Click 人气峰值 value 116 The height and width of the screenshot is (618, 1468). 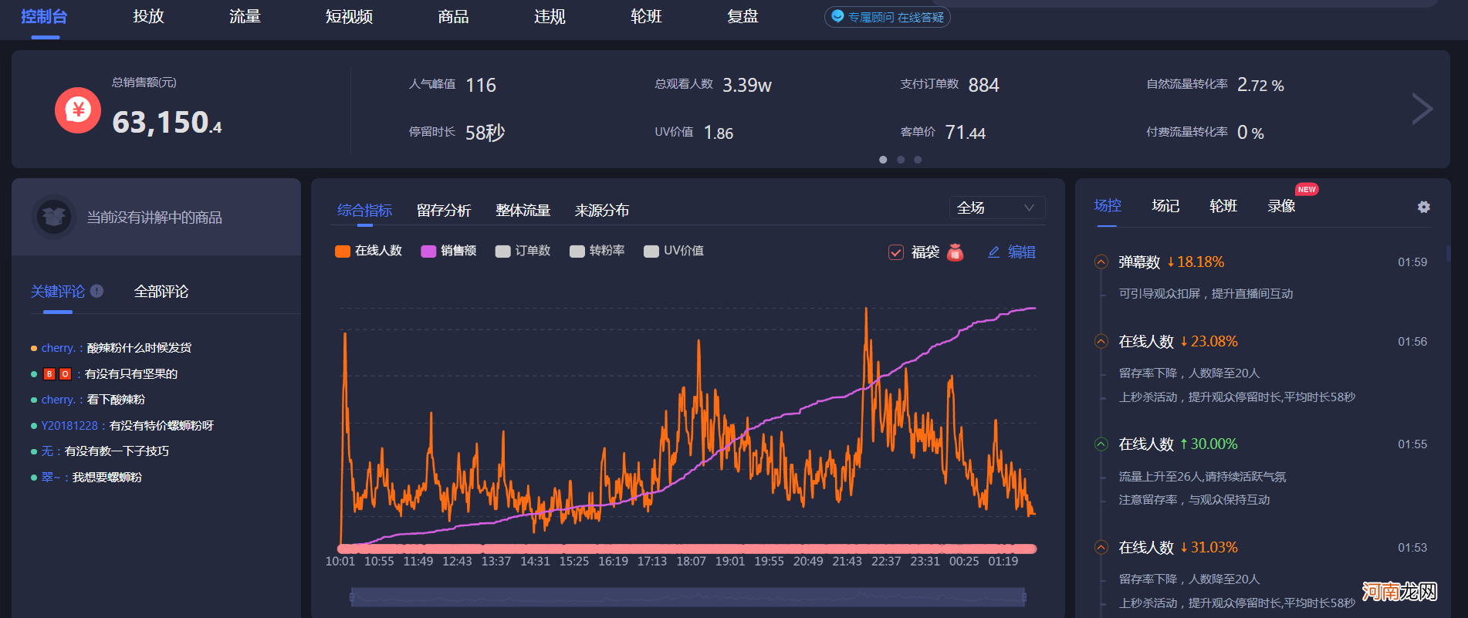point(481,85)
